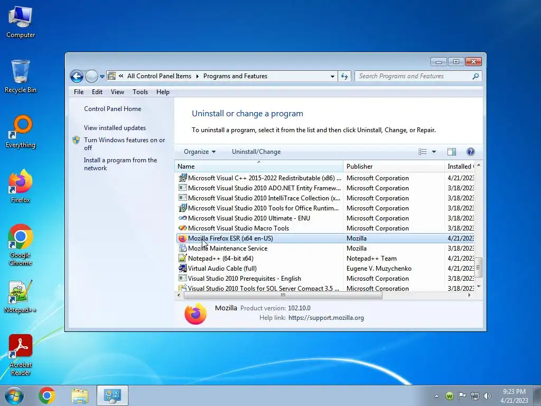541x406 pixels.
Task: Open the Google Chrome desktop shortcut
Action: pyautogui.click(x=21, y=245)
